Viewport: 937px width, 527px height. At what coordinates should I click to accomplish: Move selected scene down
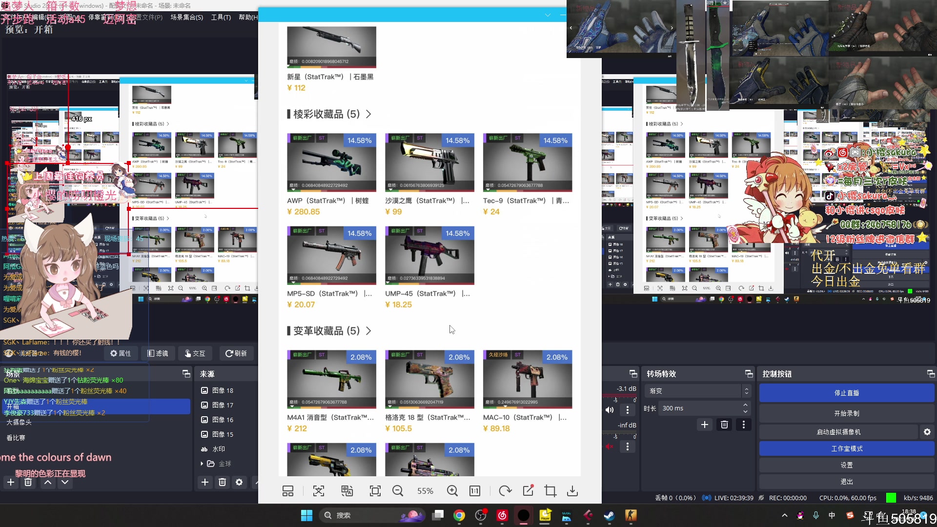pyautogui.click(x=65, y=482)
